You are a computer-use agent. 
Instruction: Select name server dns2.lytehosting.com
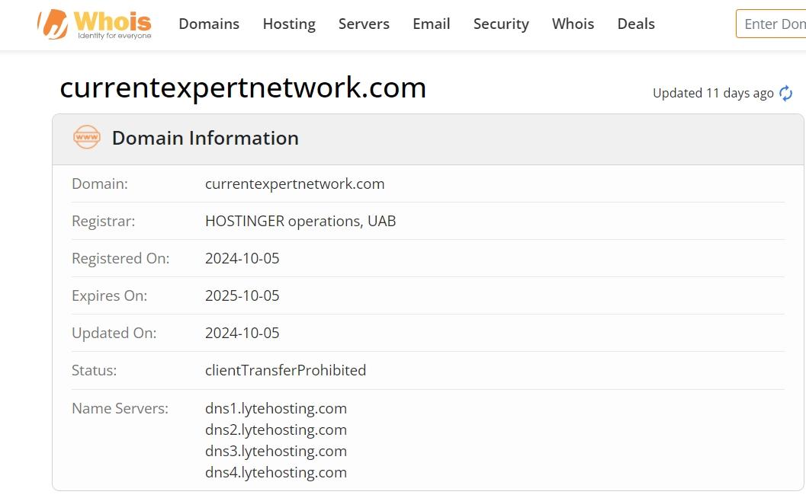click(275, 430)
